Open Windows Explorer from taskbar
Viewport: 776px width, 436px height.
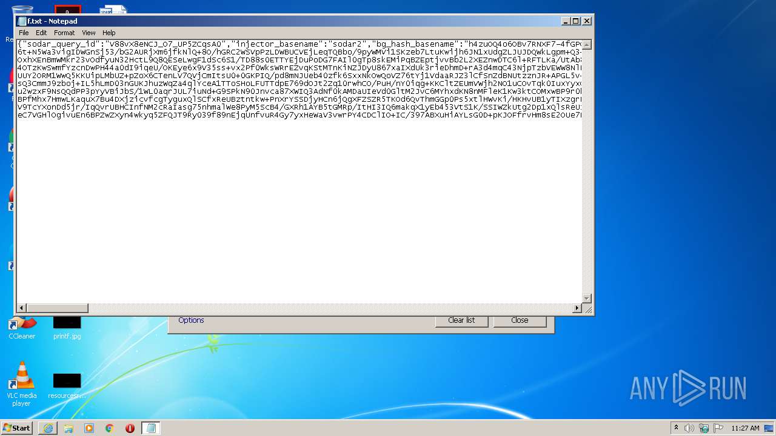point(69,428)
